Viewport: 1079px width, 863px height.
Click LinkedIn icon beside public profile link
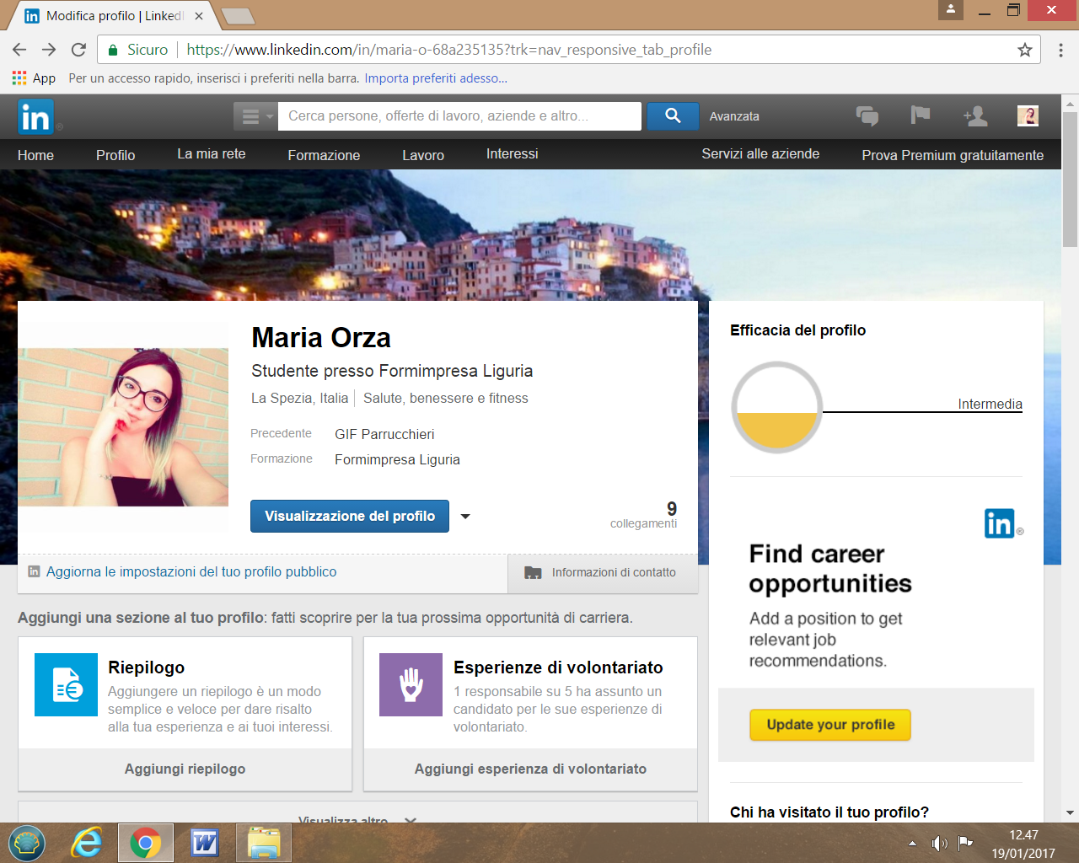click(34, 571)
